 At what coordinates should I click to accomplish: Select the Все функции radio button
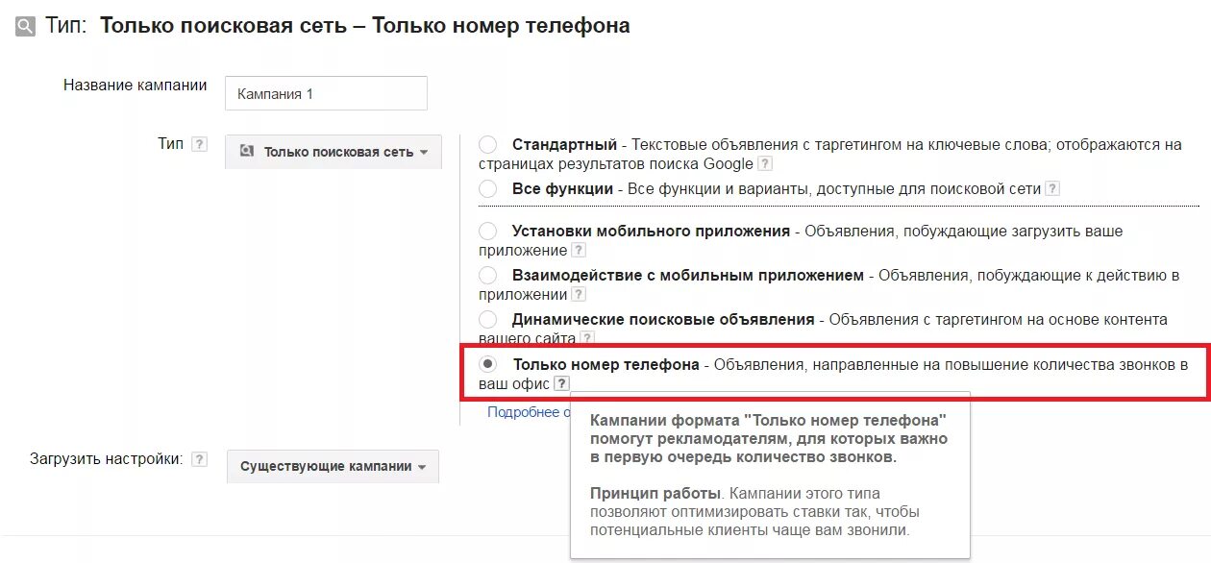(x=488, y=189)
